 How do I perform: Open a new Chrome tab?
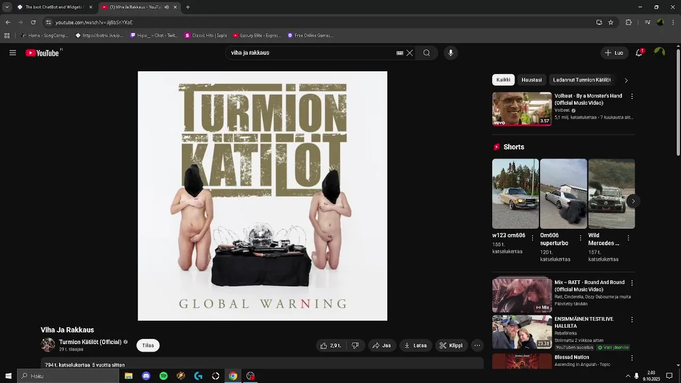pos(188,7)
